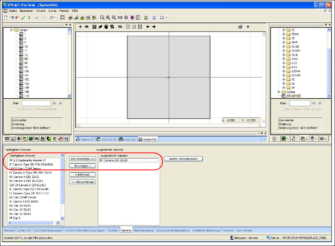Click the save diskette icon in left bottom toolbar
The height and width of the screenshot is (246, 335).
pyautogui.click(x=66, y=139)
